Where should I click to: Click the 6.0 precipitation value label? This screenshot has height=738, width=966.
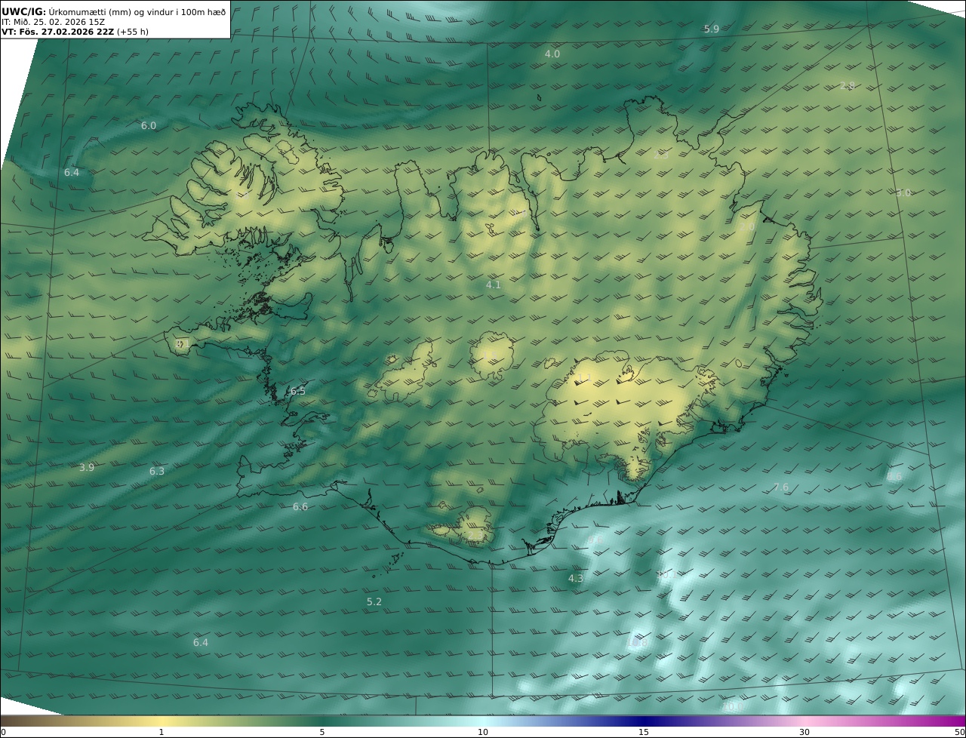pos(149,126)
